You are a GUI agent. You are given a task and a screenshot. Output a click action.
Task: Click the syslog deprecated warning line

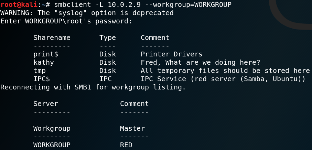(87, 13)
